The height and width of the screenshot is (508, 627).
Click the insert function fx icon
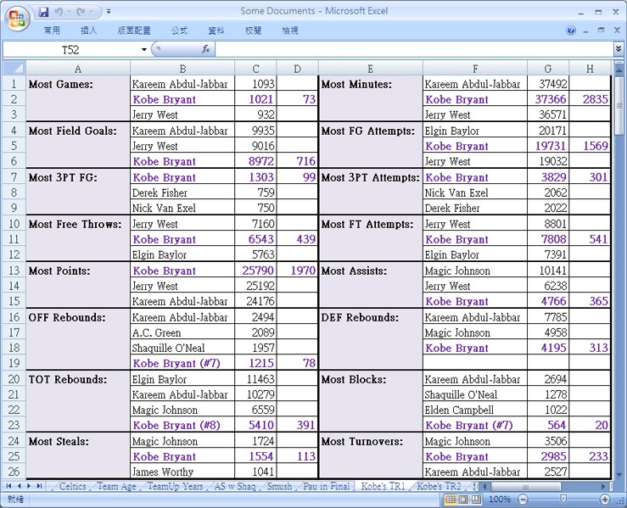click(x=205, y=49)
